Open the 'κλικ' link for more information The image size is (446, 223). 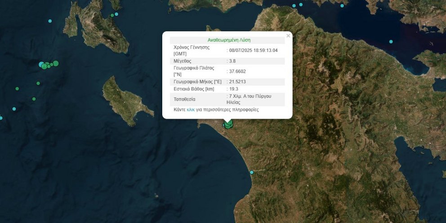coord(191,110)
